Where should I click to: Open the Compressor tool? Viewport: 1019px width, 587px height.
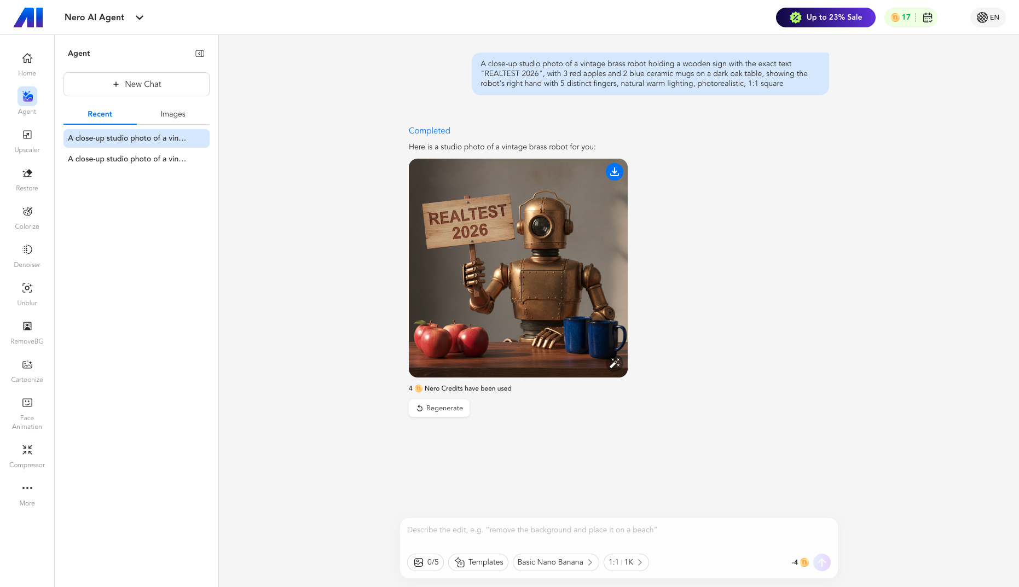(27, 456)
